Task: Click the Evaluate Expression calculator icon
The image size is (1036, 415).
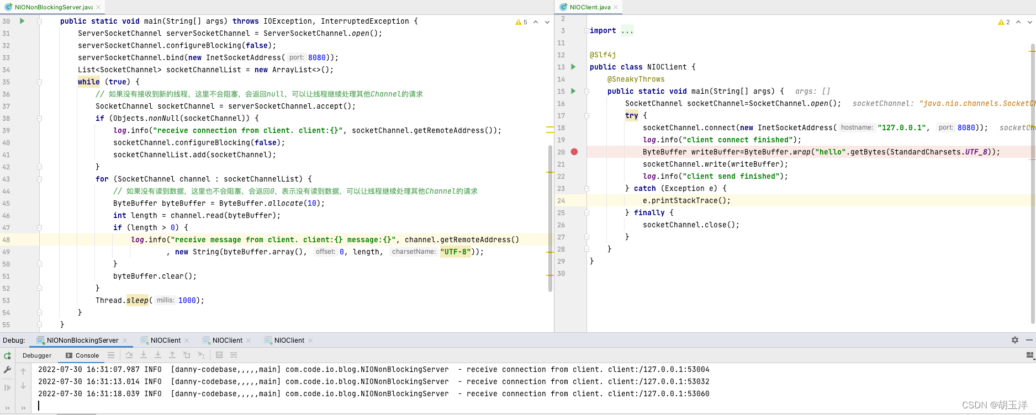Action: 219,355
